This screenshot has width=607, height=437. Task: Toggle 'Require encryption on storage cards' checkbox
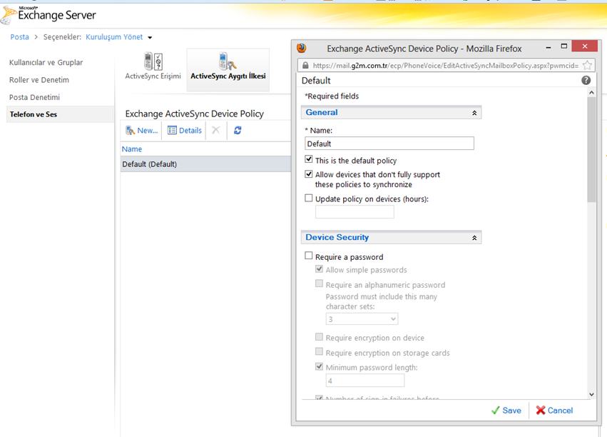(x=319, y=351)
